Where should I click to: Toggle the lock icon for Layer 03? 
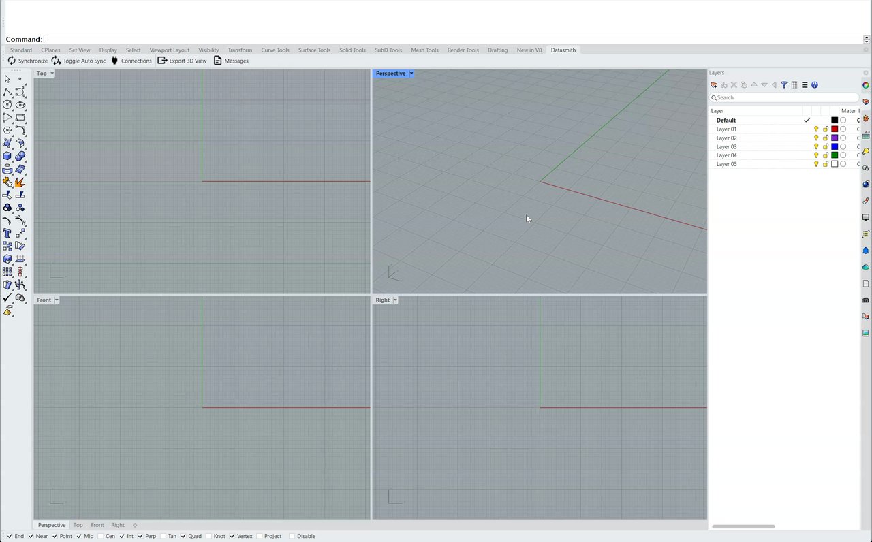(x=825, y=146)
